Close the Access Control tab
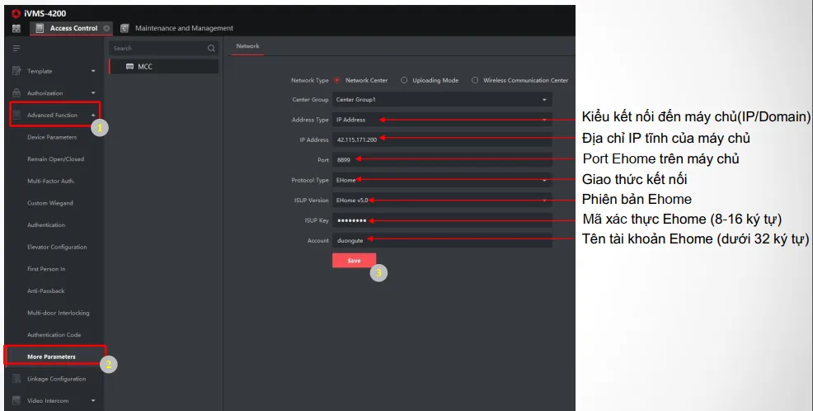 [106, 28]
